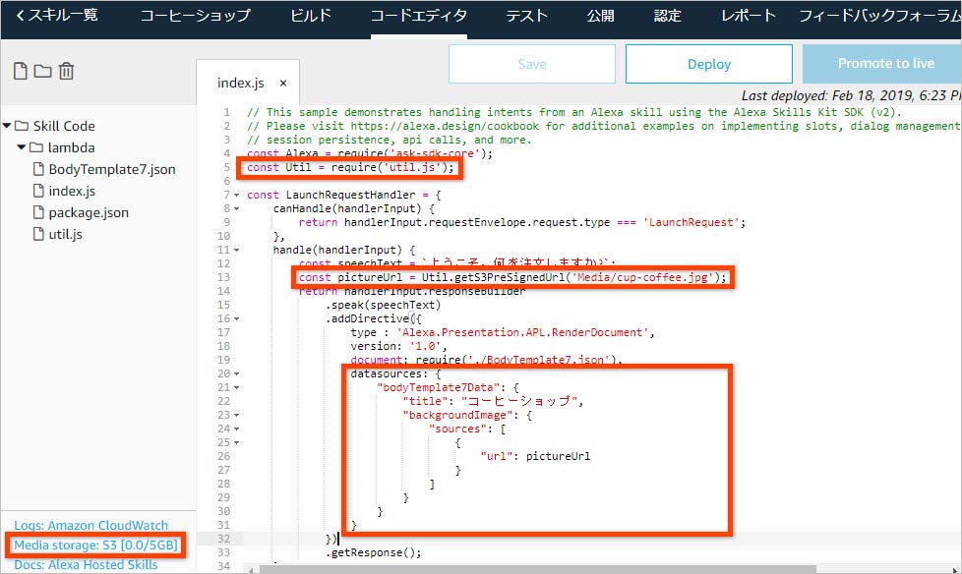962x574 pixels.
Task: Click the コーヒーショップ skill name
Action: pyautogui.click(x=195, y=16)
